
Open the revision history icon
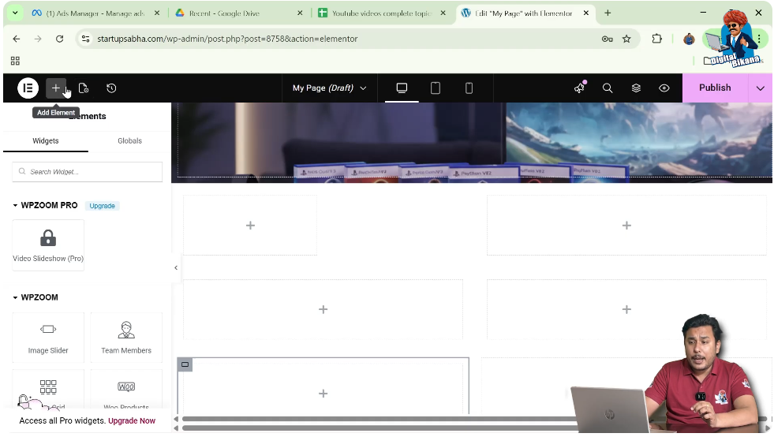coord(111,88)
